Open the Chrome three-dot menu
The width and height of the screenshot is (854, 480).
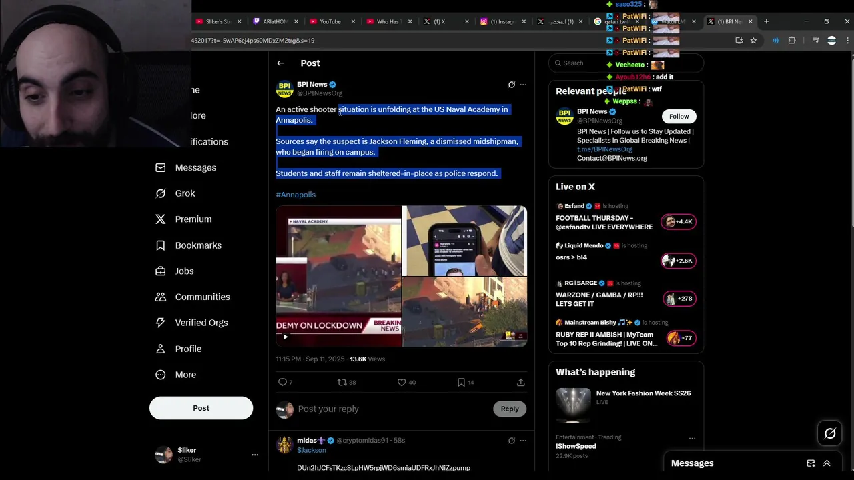[847, 40]
